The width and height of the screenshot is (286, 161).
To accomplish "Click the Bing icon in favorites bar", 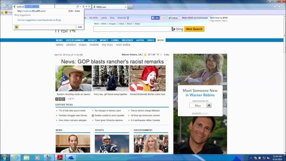I will 6,13.
